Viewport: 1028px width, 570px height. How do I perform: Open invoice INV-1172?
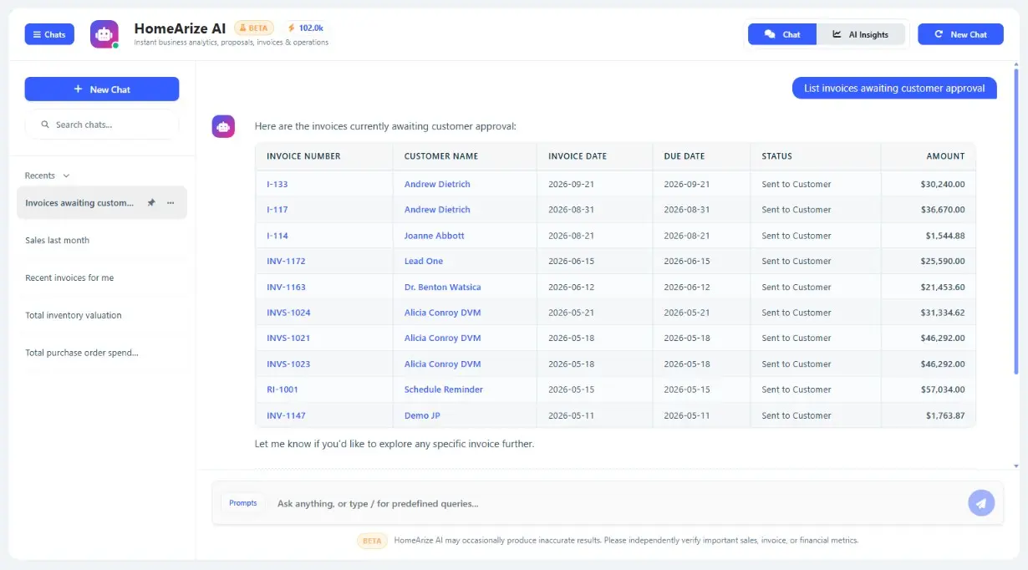[286, 262]
